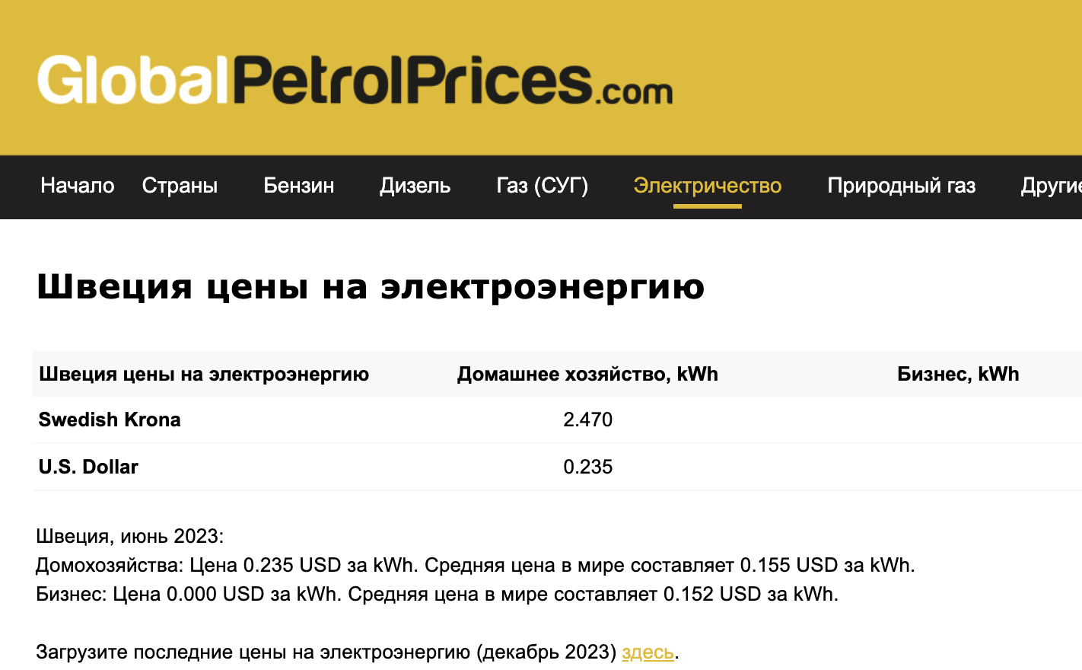The image size is (1082, 670).
Task: Click the active Электричество tab
Action: tap(707, 186)
